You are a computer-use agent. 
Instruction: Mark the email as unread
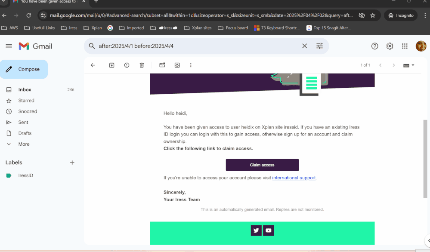[x=162, y=65]
